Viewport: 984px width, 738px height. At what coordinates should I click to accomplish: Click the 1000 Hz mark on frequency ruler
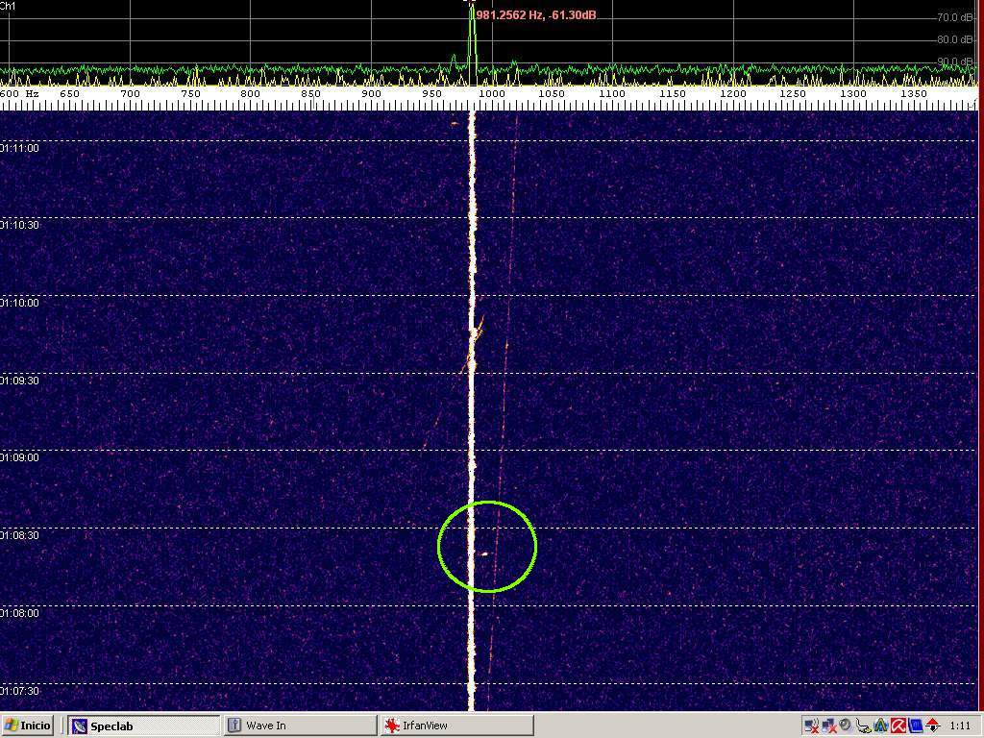pyautogui.click(x=492, y=94)
